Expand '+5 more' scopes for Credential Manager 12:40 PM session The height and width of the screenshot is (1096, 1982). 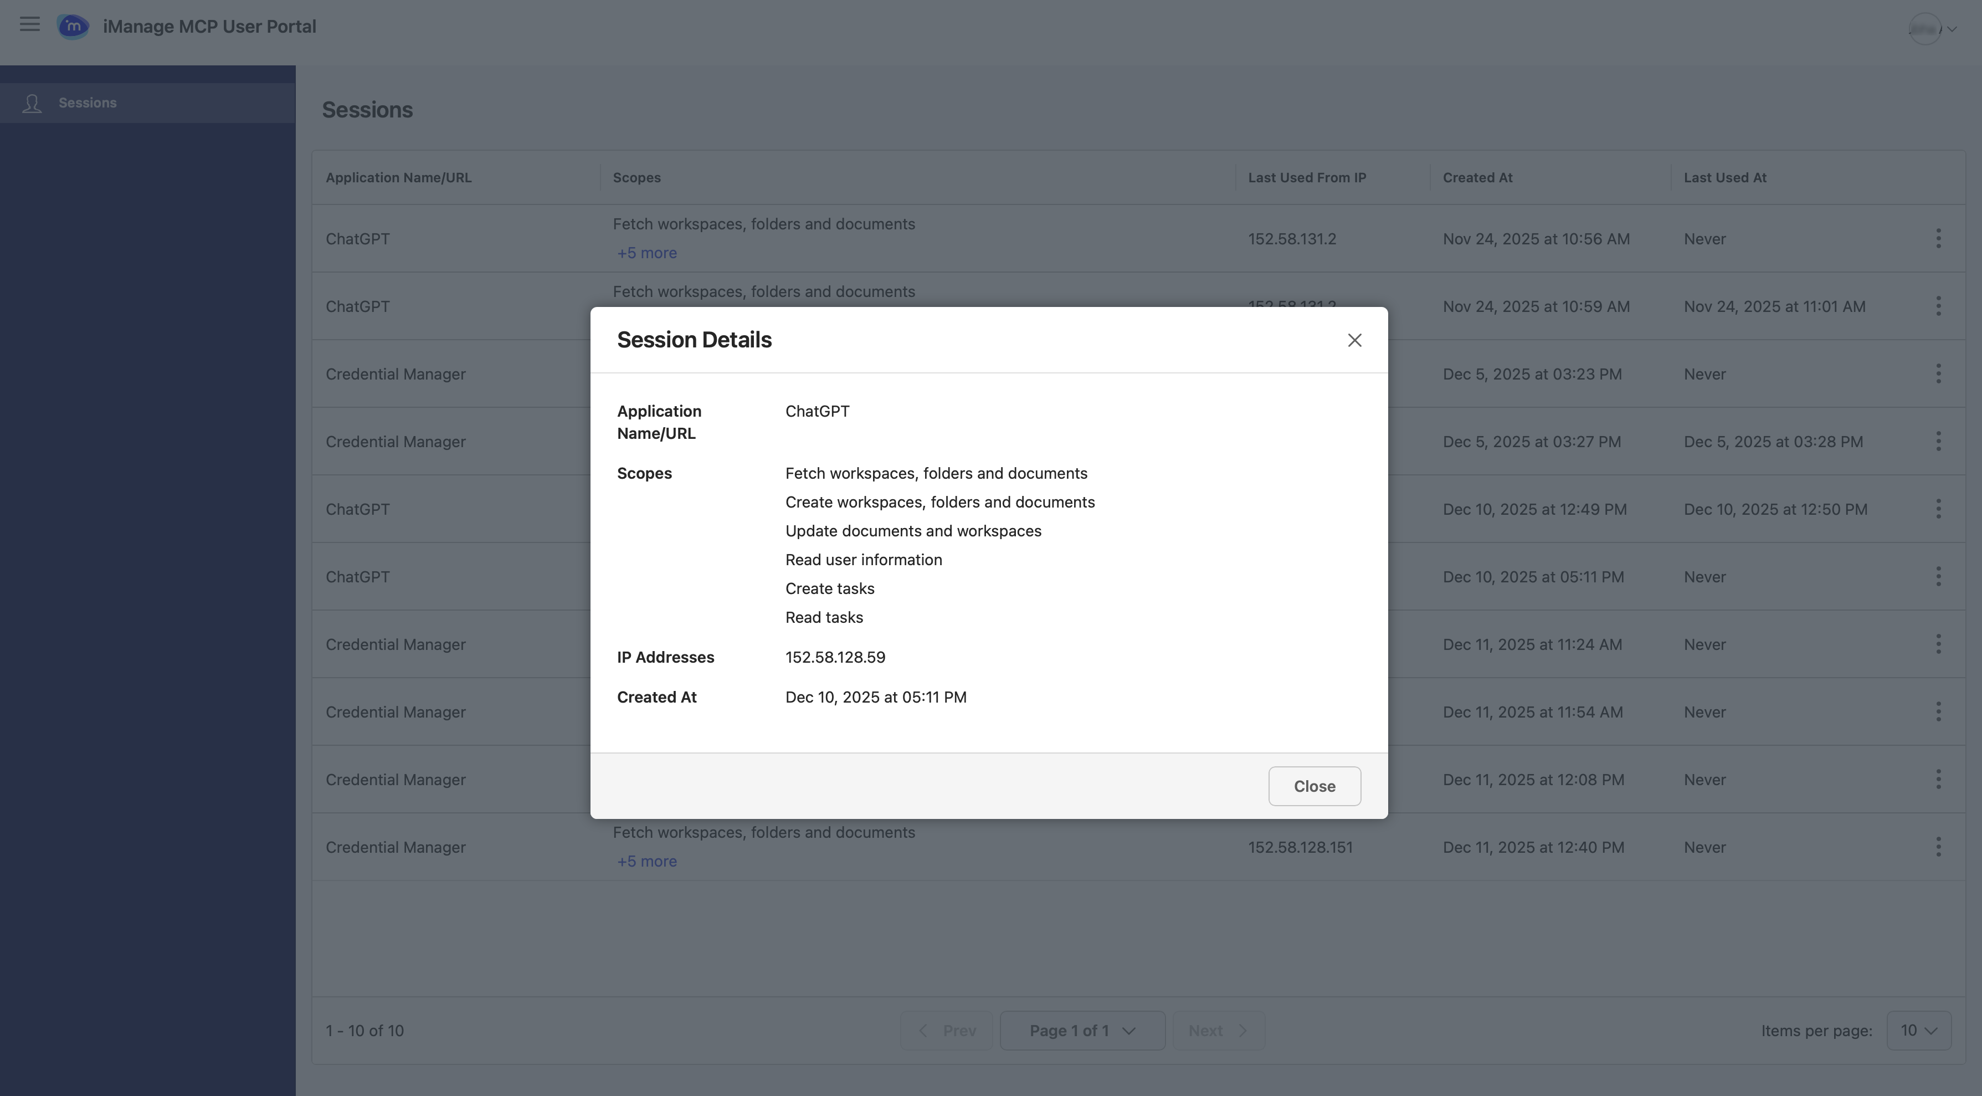click(646, 861)
